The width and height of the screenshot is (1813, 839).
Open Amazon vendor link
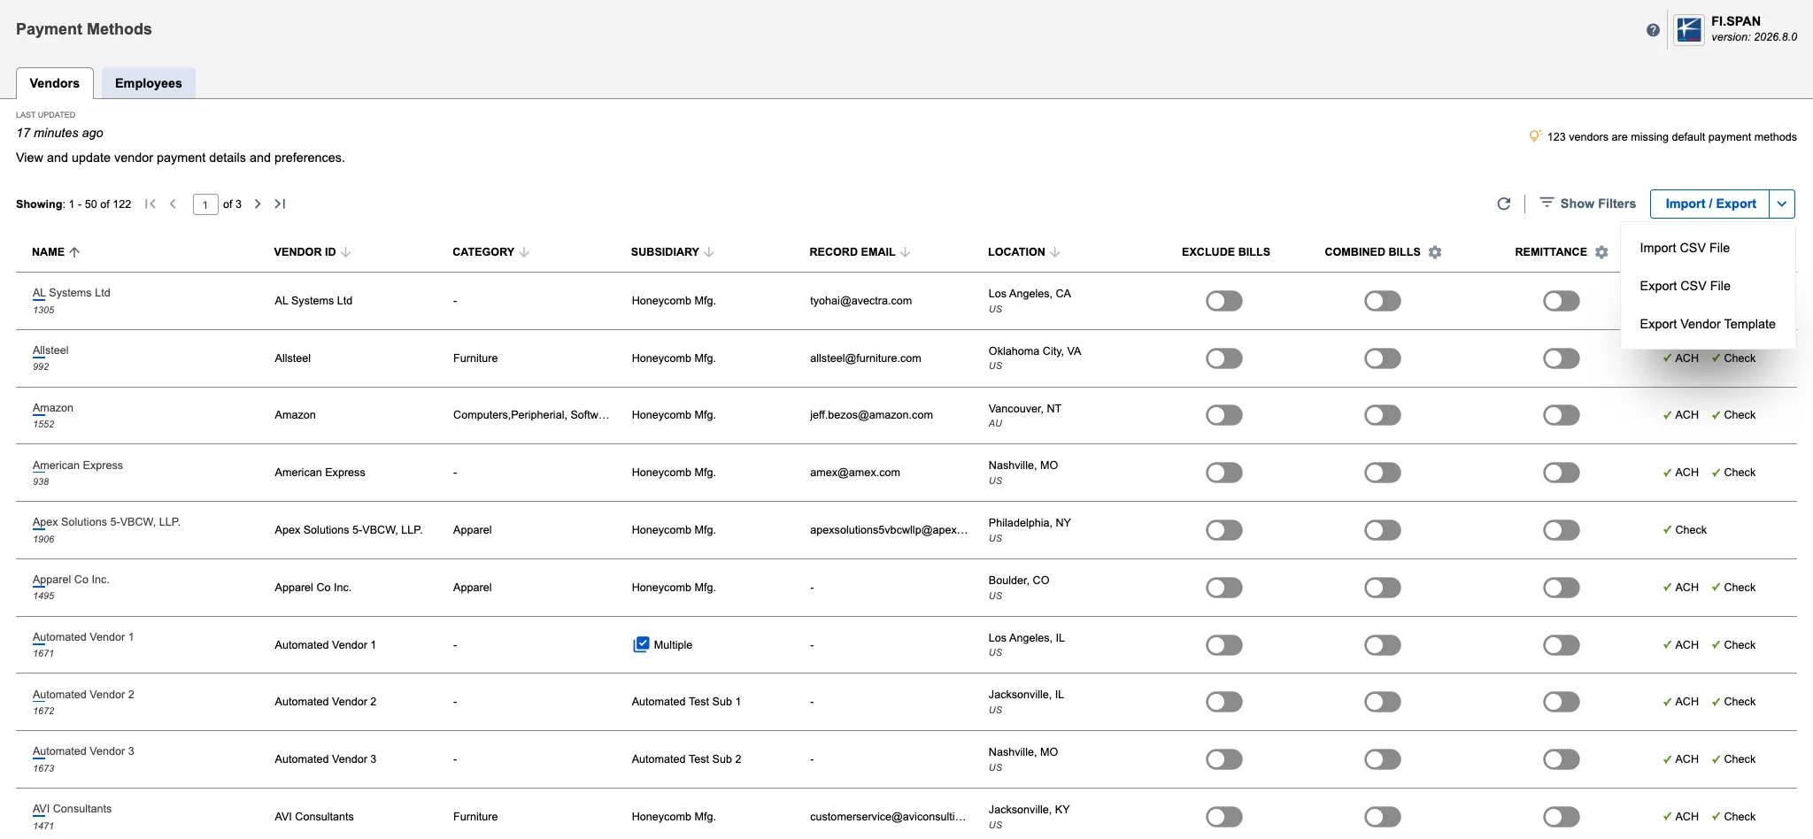53,408
